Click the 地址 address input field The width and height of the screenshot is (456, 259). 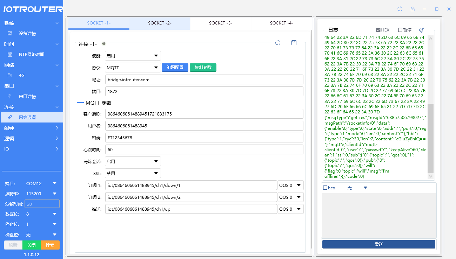click(x=204, y=80)
